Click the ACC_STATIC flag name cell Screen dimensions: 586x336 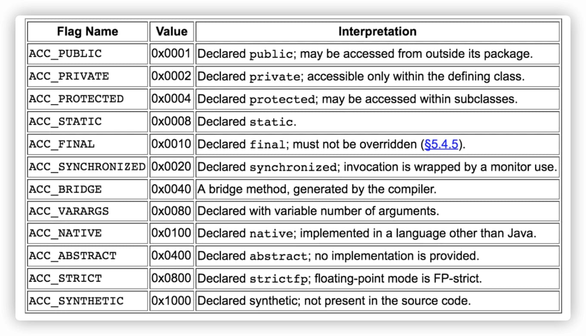[x=87, y=121]
